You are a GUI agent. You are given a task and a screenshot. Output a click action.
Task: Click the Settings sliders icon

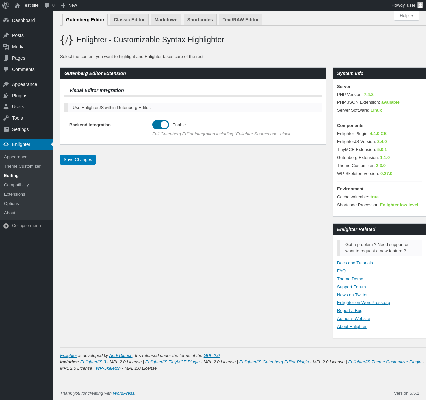click(6, 129)
